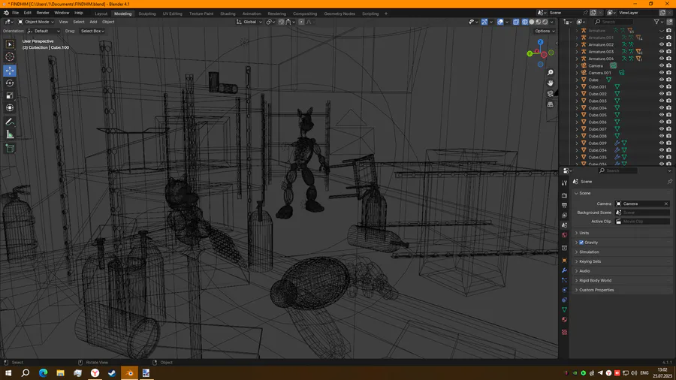This screenshot has width=676, height=380.
Task: Toggle the camera view icon in viewport
Action: (x=550, y=94)
